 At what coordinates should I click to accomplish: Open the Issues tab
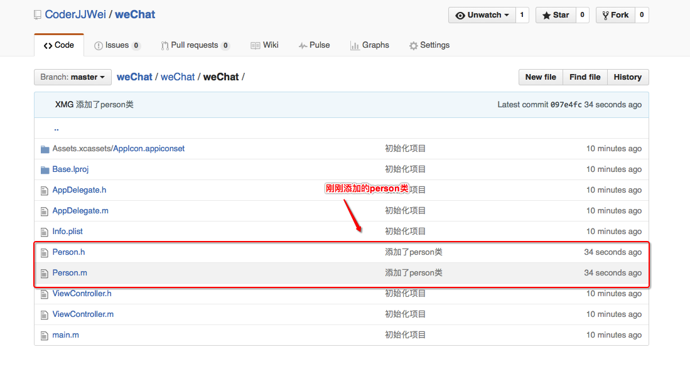point(117,45)
